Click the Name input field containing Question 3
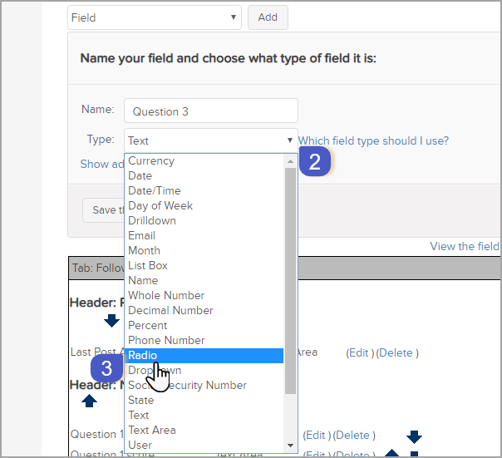 coord(210,111)
